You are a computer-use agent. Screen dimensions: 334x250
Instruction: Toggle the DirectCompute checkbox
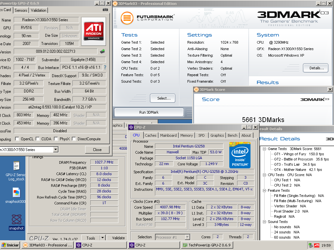point(74,139)
